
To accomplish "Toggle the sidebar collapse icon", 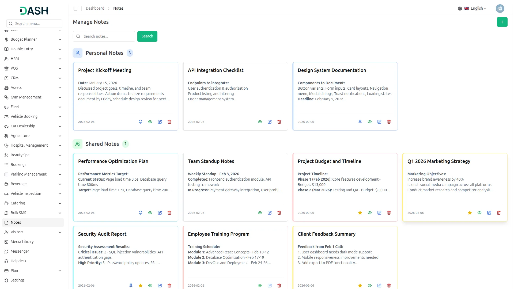I will tap(75, 9).
